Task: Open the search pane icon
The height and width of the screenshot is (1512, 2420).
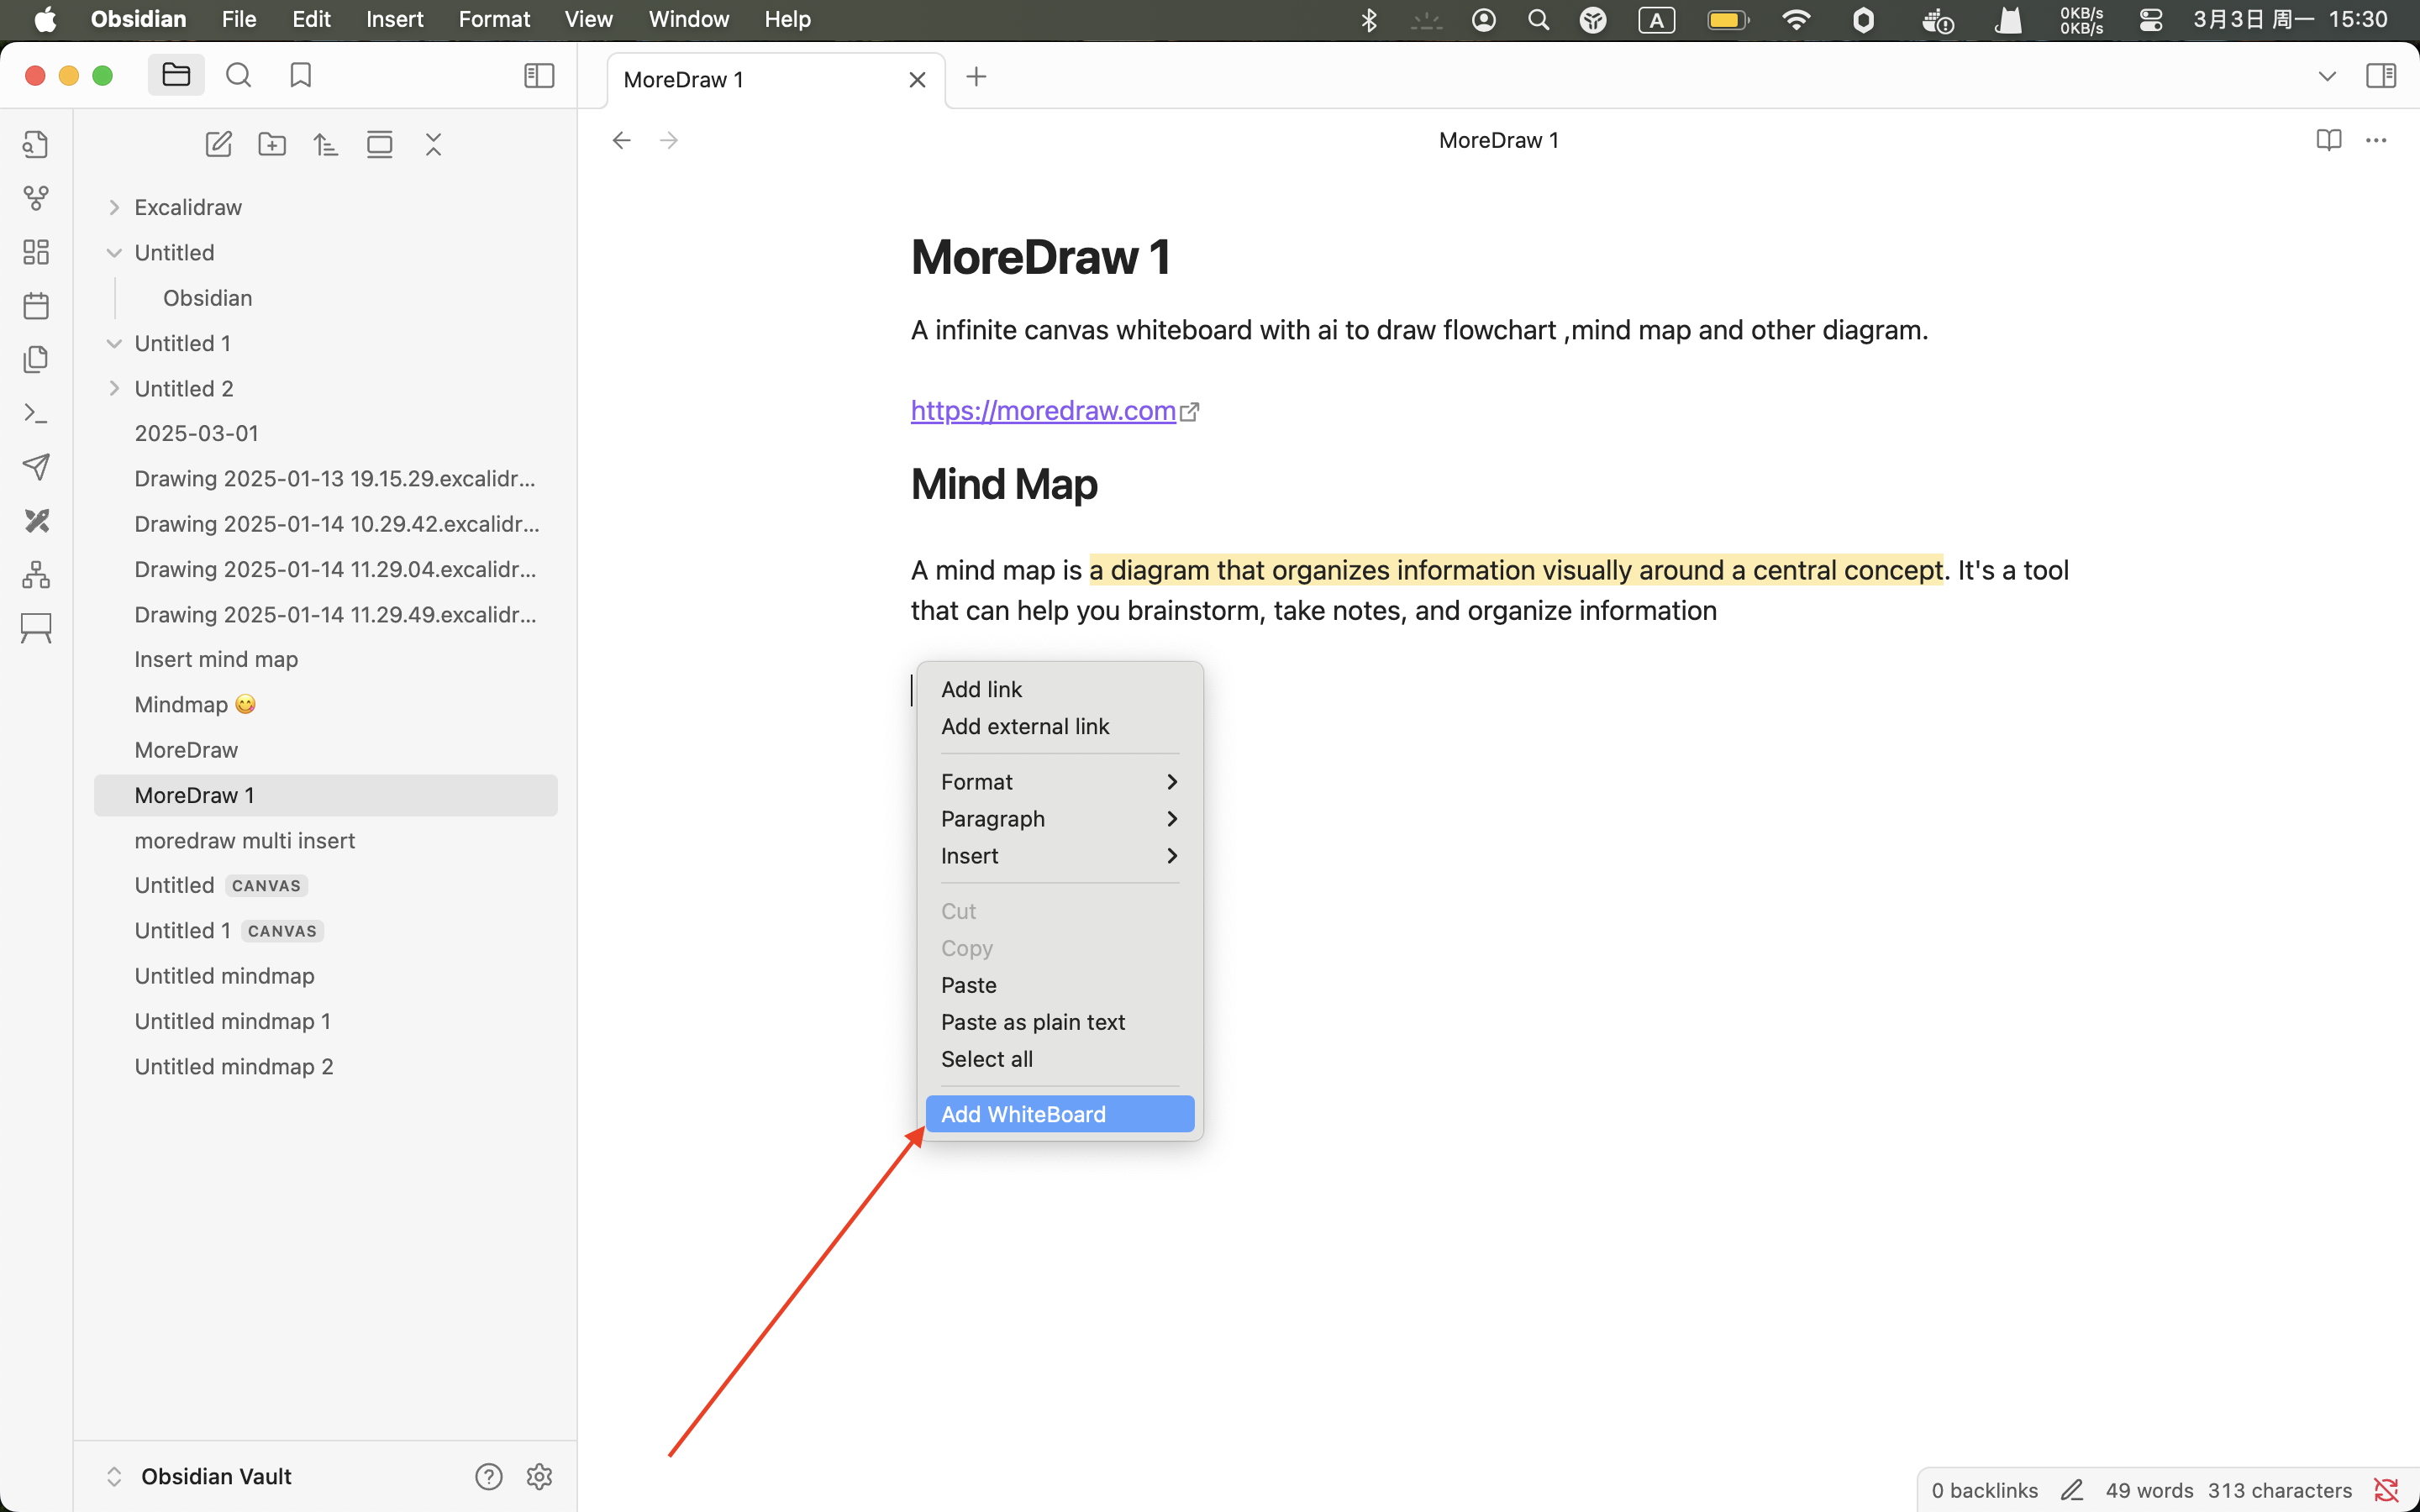Action: (x=238, y=75)
